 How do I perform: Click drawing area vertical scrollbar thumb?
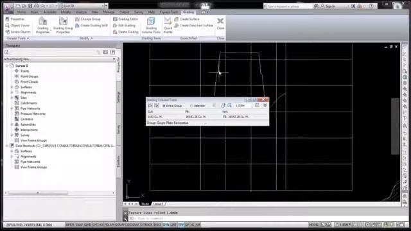(396, 126)
